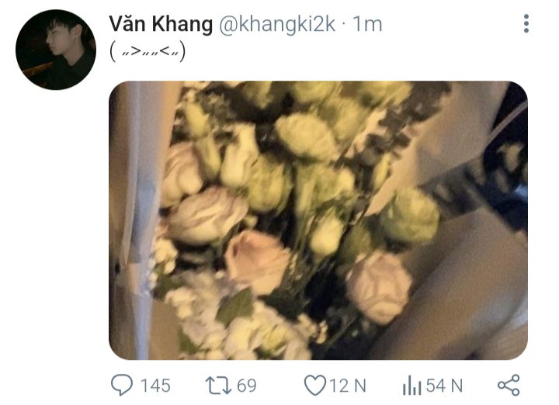This screenshot has height=405, width=559.
Task: Open view analytics bar chart icon
Action: coord(411,385)
